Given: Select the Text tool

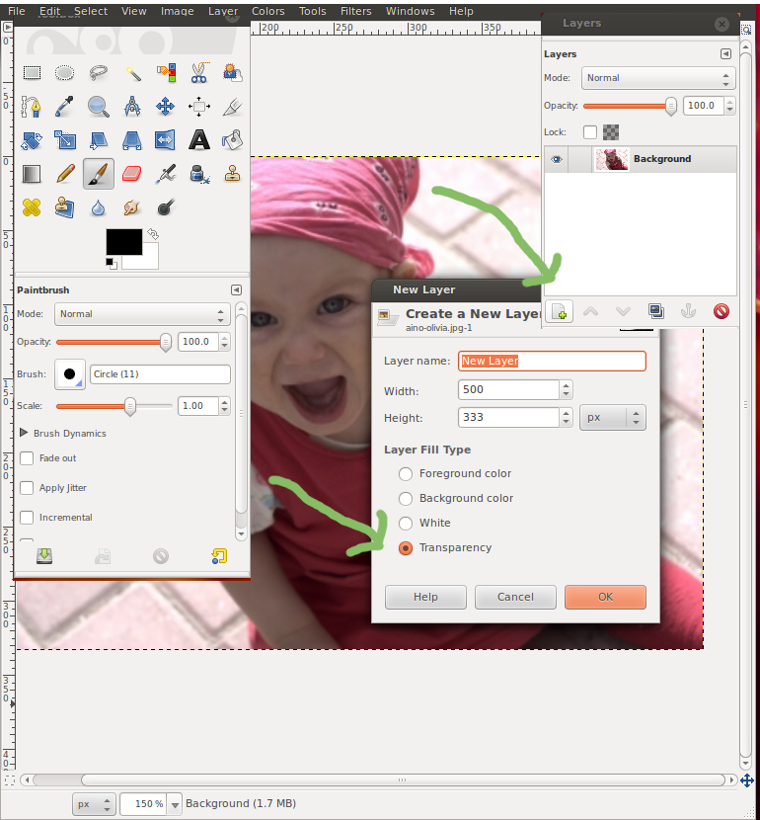Looking at the screenshot, I should pyautogui.click(x=199, y=139).
